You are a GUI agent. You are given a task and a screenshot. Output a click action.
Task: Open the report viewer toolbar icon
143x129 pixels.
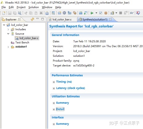(112, 13)
